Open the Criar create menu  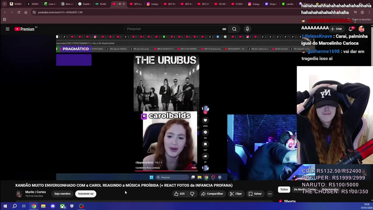point(336,29)
